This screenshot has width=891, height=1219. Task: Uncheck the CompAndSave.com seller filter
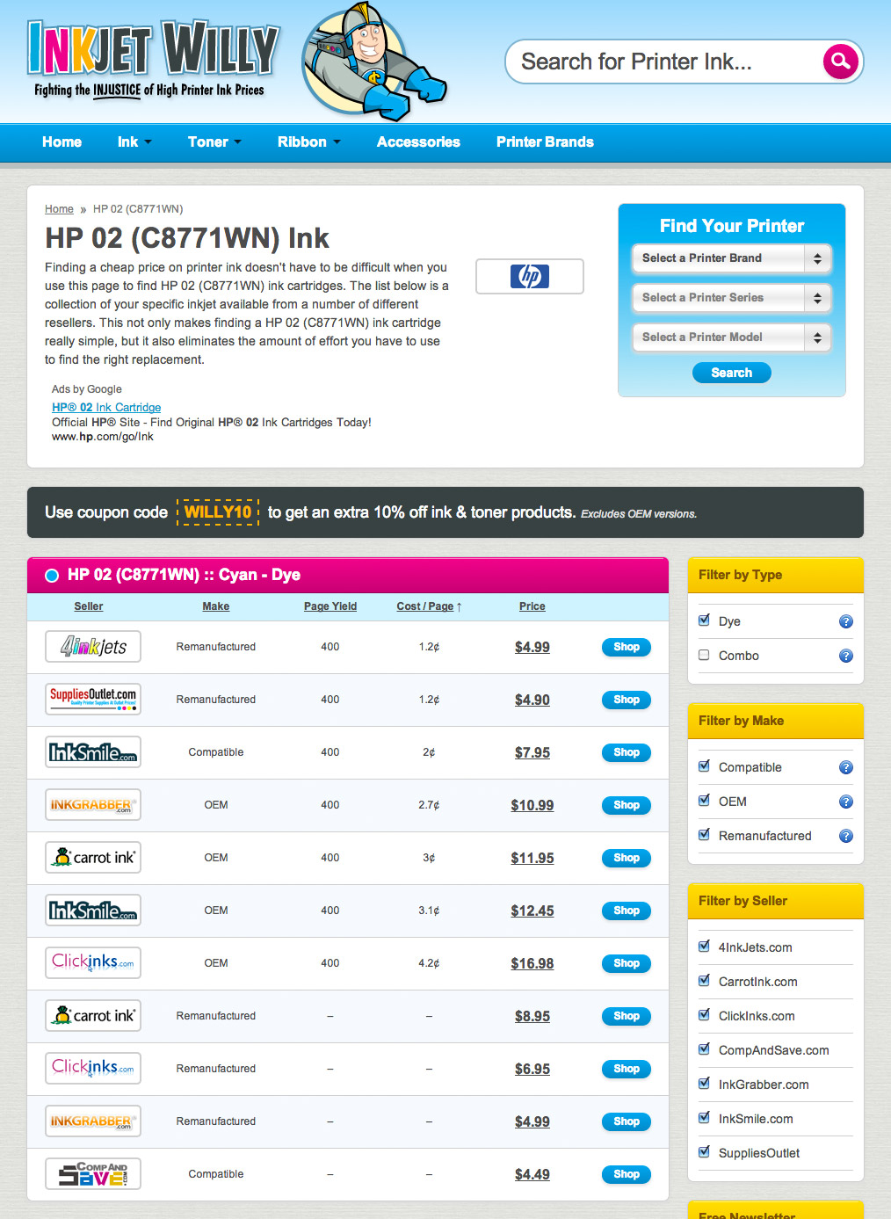pyautogui.click(x=704, y=1049)
